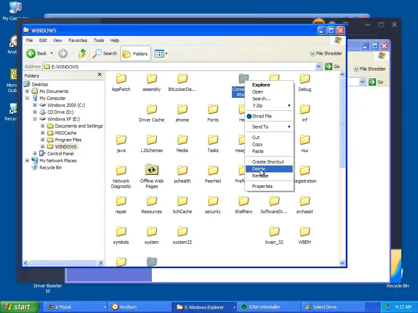This screenshot has width=418, height=313.
Task: Collapse My Computer tree node
Action: coord(27,98)
